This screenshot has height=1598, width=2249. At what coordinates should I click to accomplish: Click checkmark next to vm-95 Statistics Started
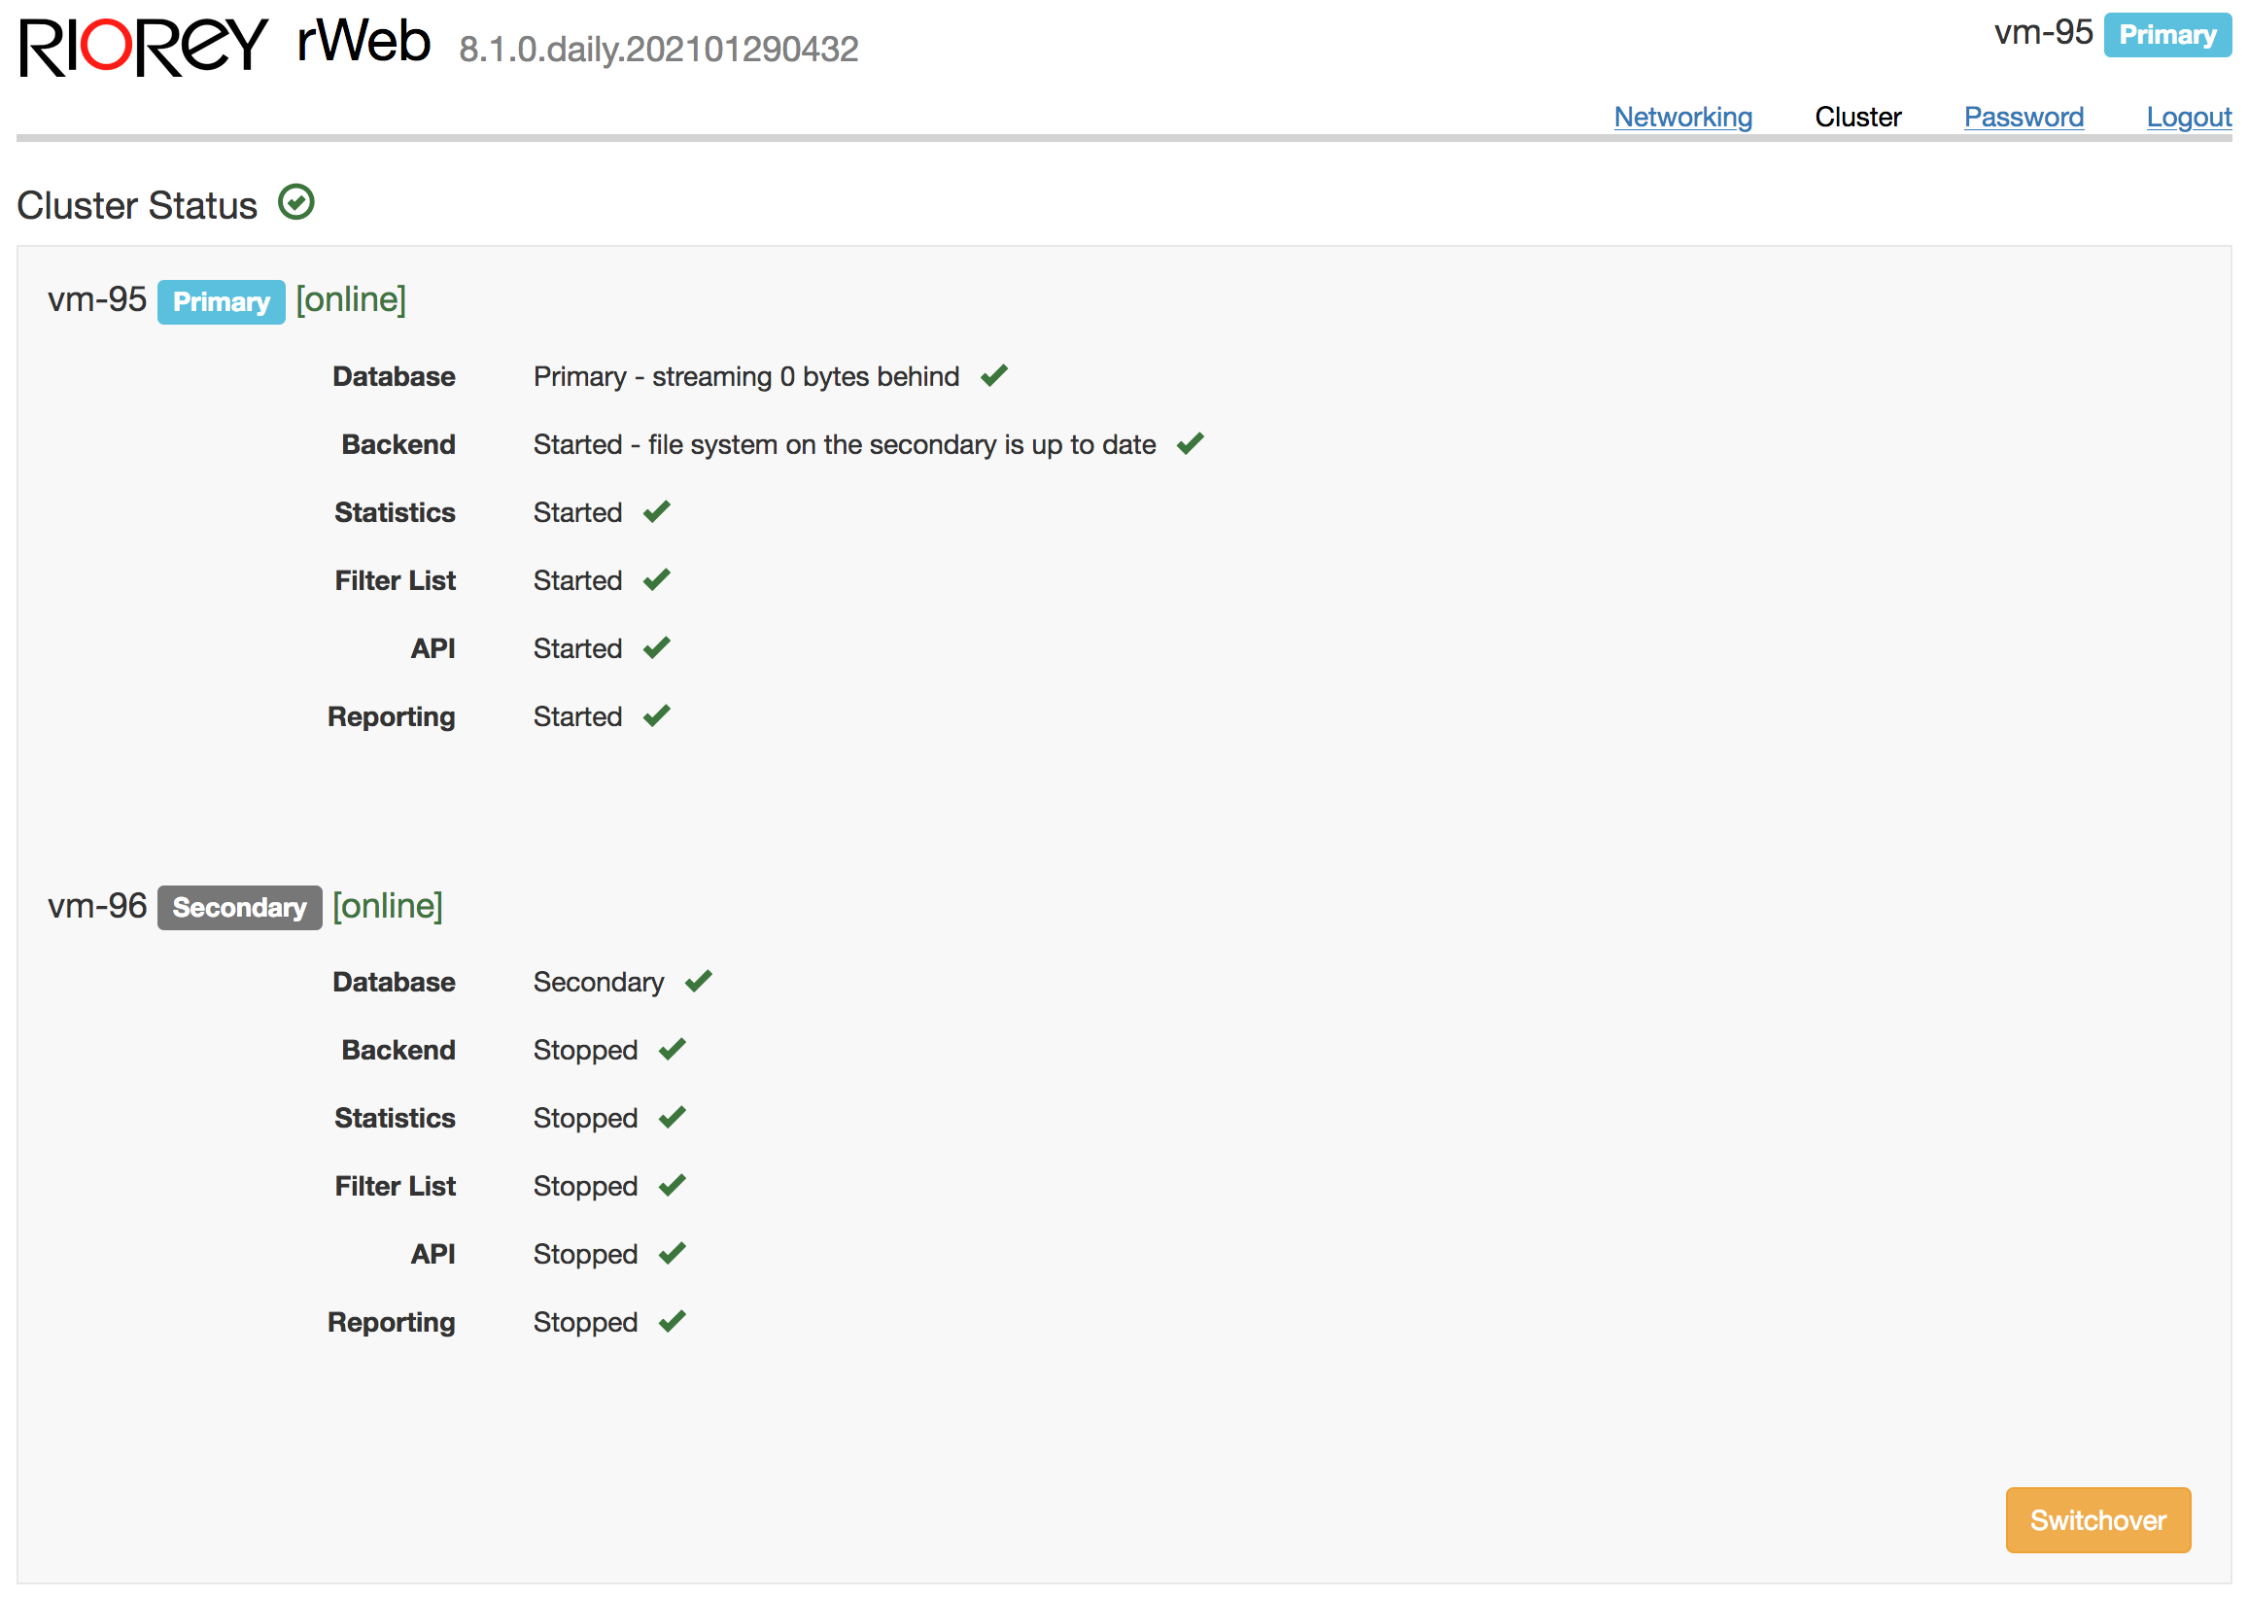pos(657,511)
